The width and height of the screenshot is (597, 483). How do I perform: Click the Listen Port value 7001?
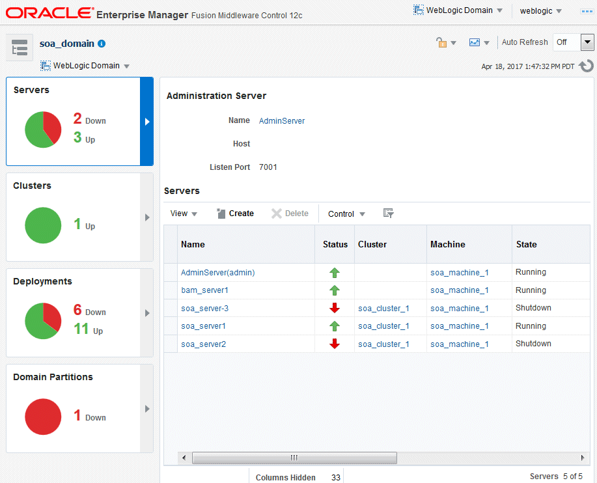click(x=268, y=167)
